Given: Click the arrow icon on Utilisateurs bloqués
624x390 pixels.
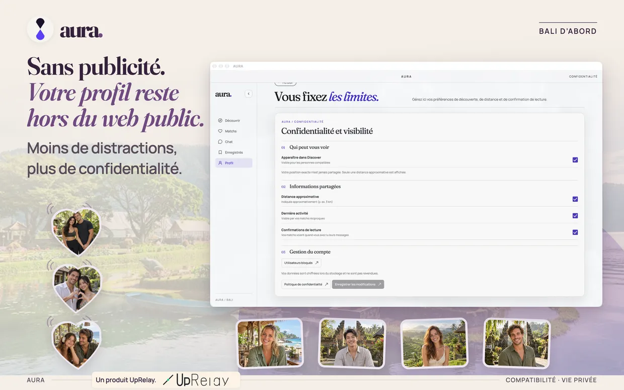Looking at the screenshot, I should [317, 263].
